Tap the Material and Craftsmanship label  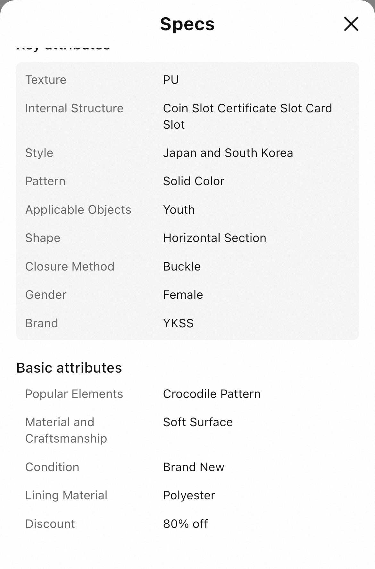click(66, 430)
